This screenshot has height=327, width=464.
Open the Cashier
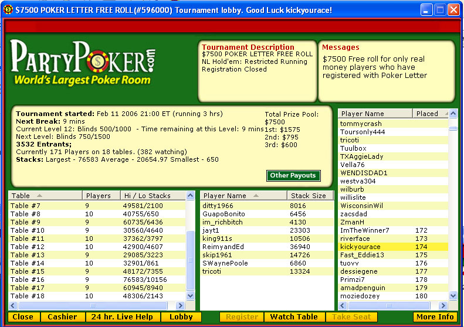(62, 317)
